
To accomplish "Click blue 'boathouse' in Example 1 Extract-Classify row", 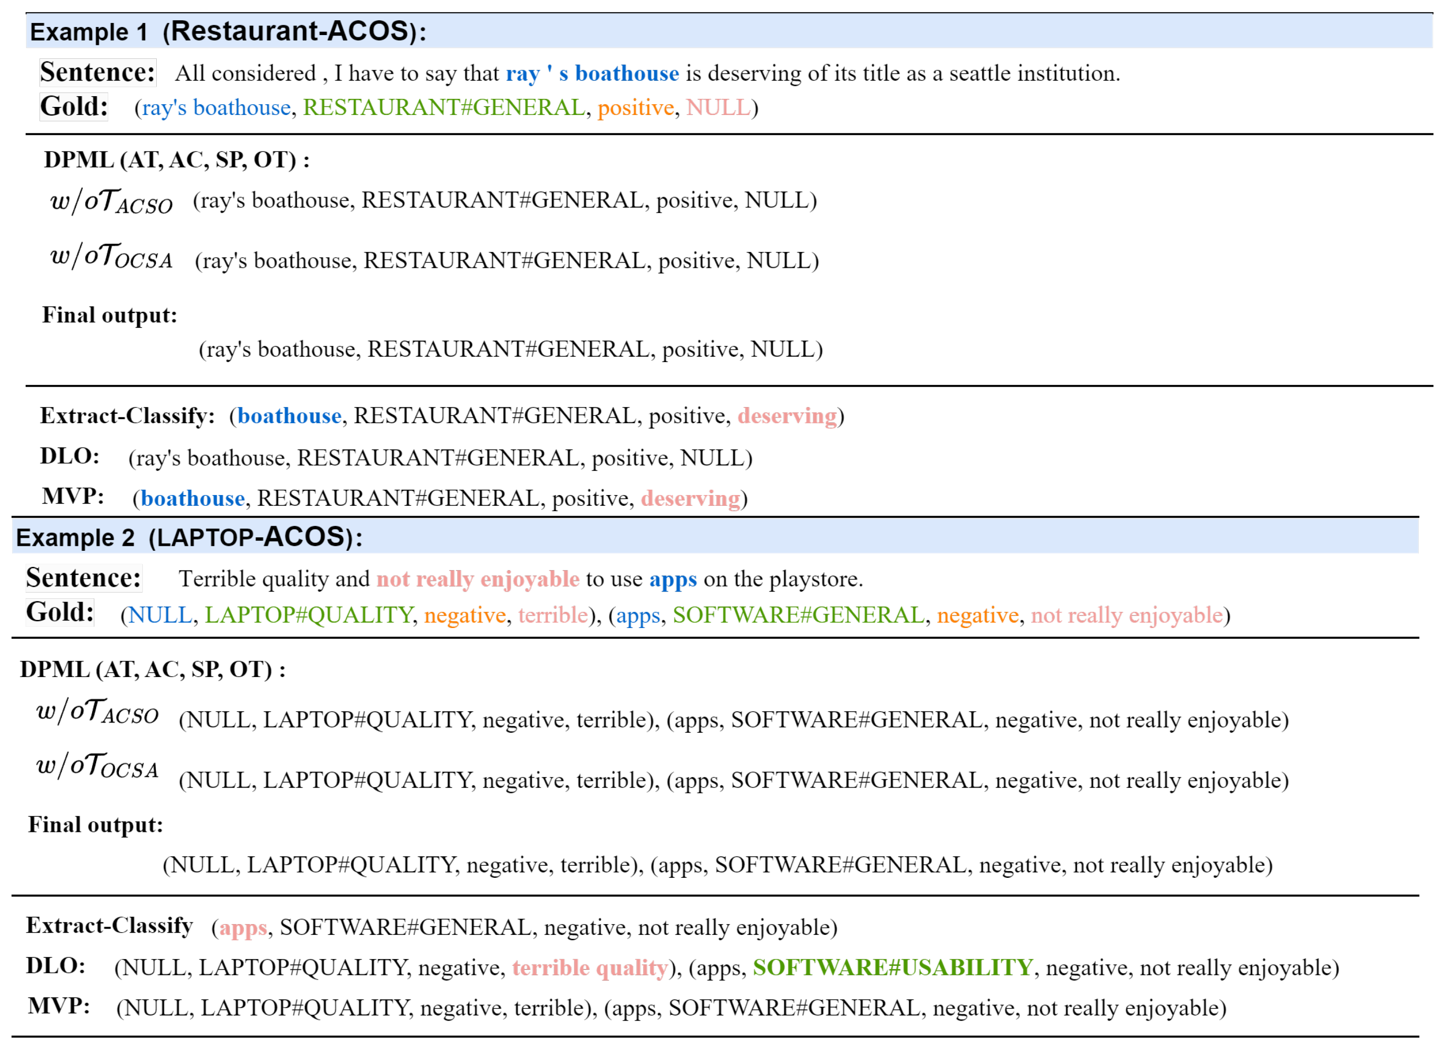I will (289, 416).
